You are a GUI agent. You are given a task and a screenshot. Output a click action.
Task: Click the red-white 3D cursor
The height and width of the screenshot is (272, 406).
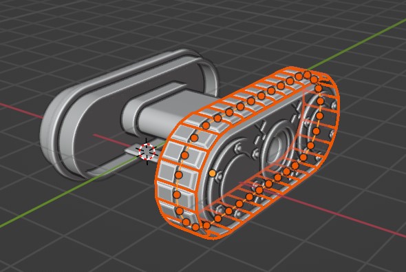(147, 151)
